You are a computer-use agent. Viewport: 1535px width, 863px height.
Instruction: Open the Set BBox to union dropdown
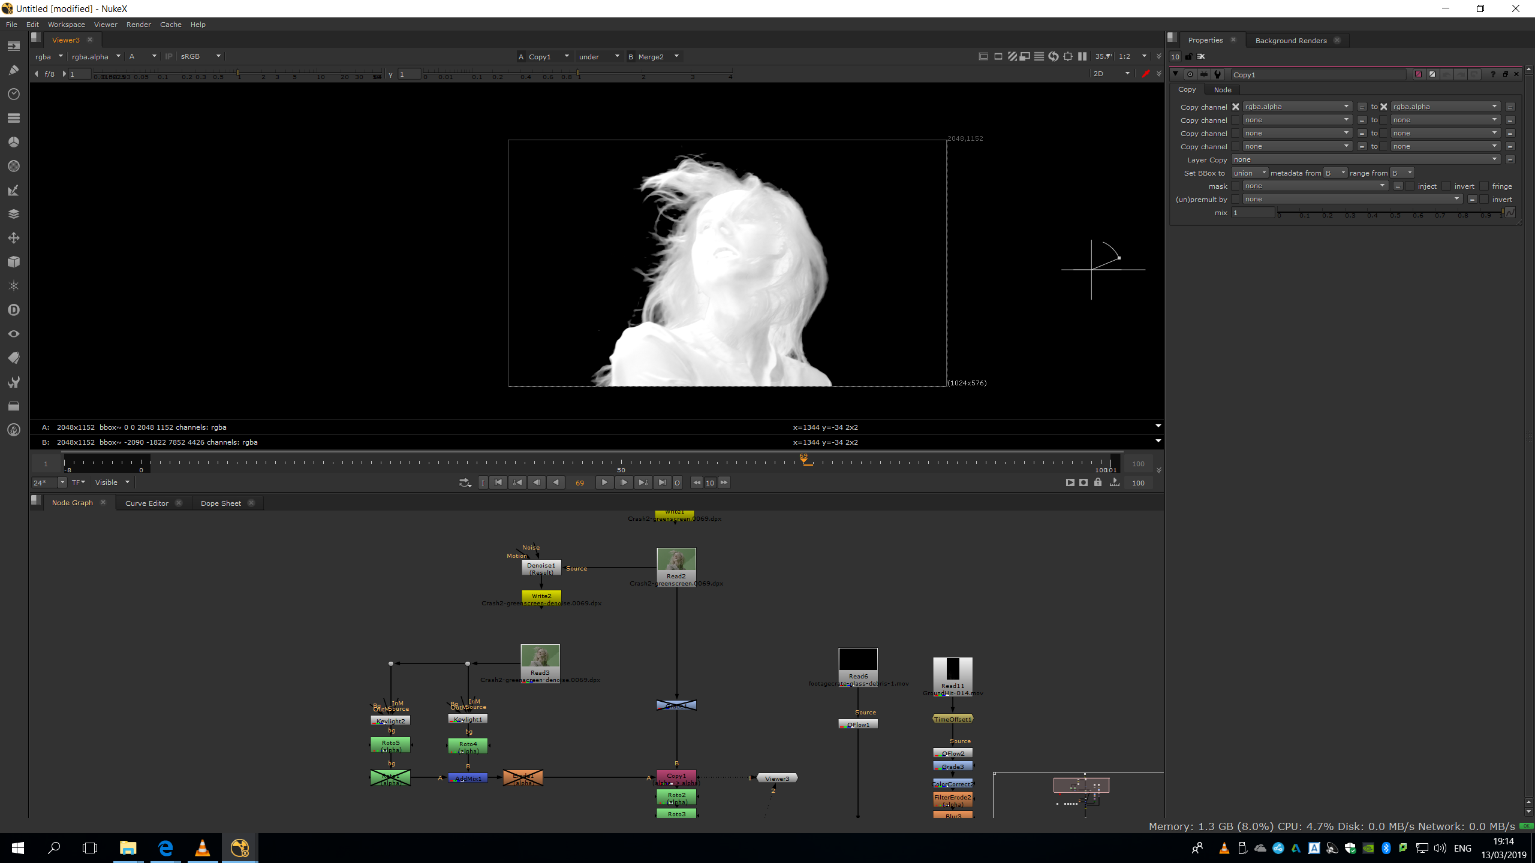coord(1250,173)
